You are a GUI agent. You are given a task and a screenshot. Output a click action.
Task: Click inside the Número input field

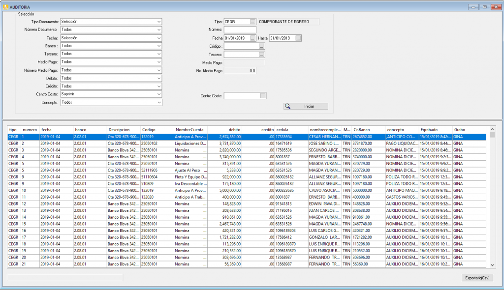[x=240, y=30]
